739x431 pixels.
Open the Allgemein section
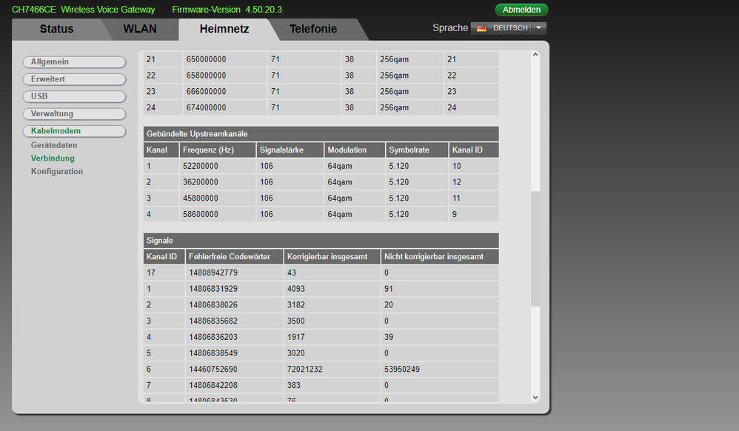[x=75, y=61]
